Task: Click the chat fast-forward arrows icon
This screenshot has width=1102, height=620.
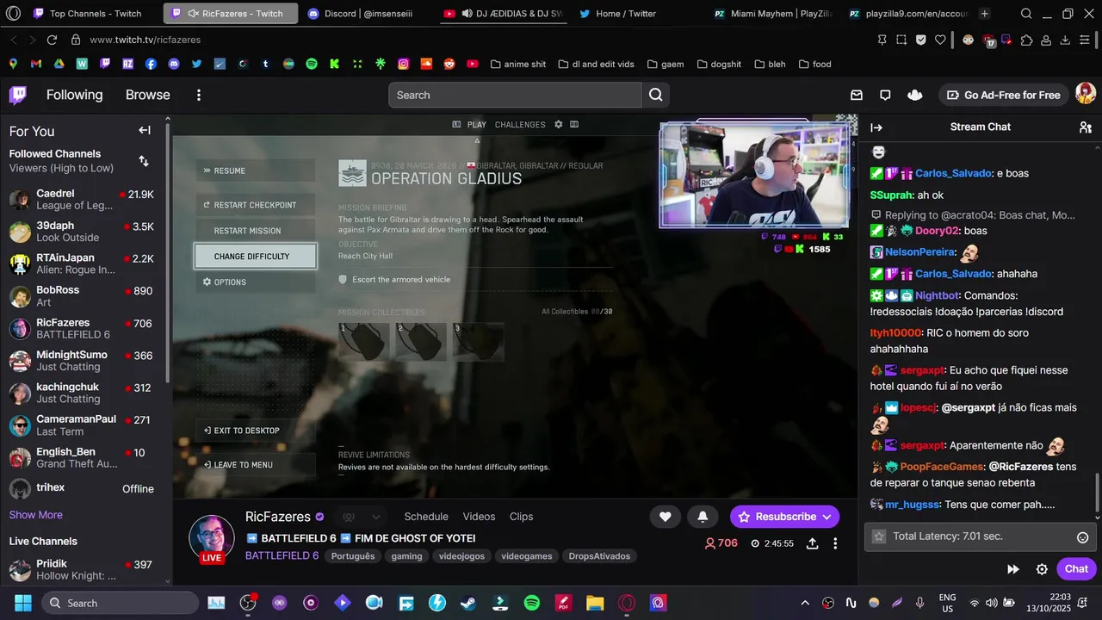Action: click(1013, 569)
